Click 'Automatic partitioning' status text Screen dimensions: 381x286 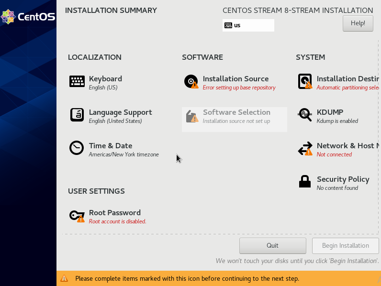click(347, 88)
